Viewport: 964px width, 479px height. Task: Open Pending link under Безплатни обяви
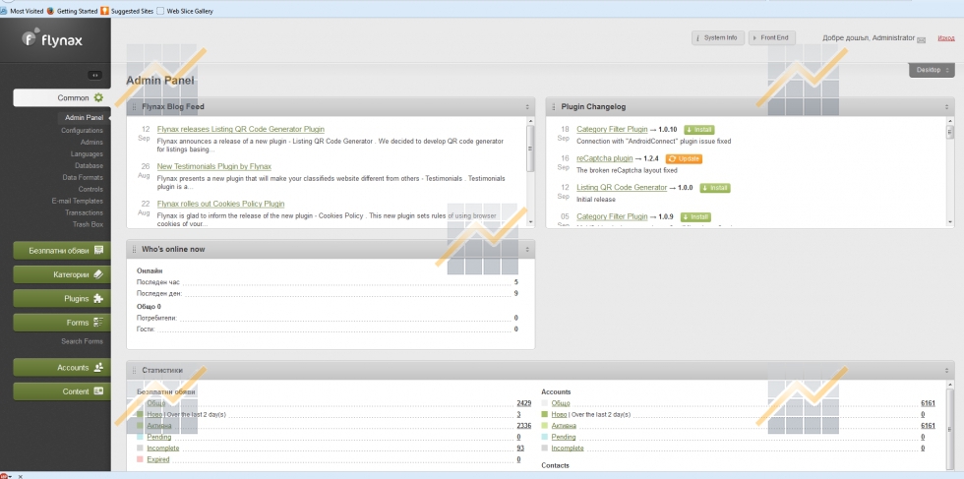(x=159, y=437)
